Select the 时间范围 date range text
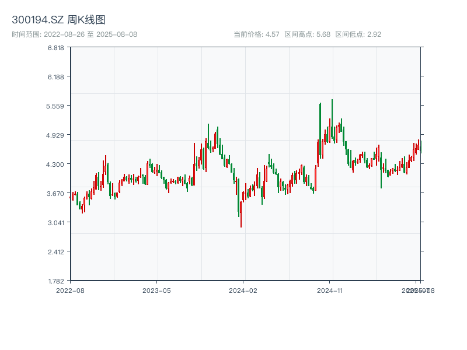 pyautogui.click(x=74, y=34)
